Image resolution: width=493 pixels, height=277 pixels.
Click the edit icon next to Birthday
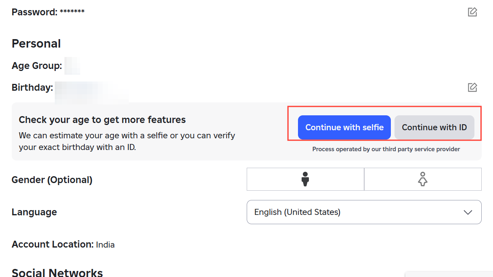click(472, 87)
